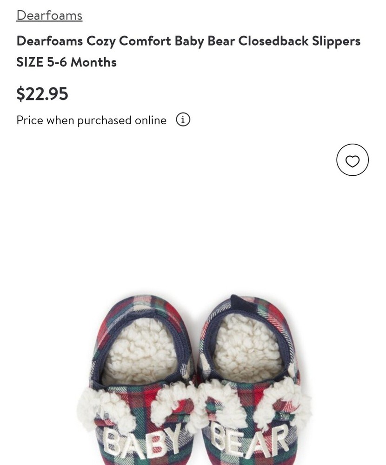This screenshot has height=465, width=386.
Task: Click the word "Months" in the size line
Action: pos(93,62)
